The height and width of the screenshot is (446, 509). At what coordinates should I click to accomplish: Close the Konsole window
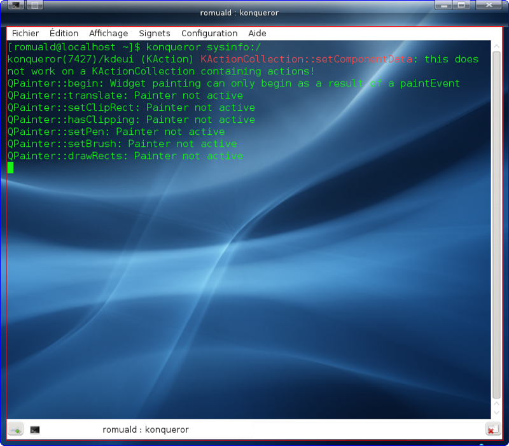tap(489, 5)
